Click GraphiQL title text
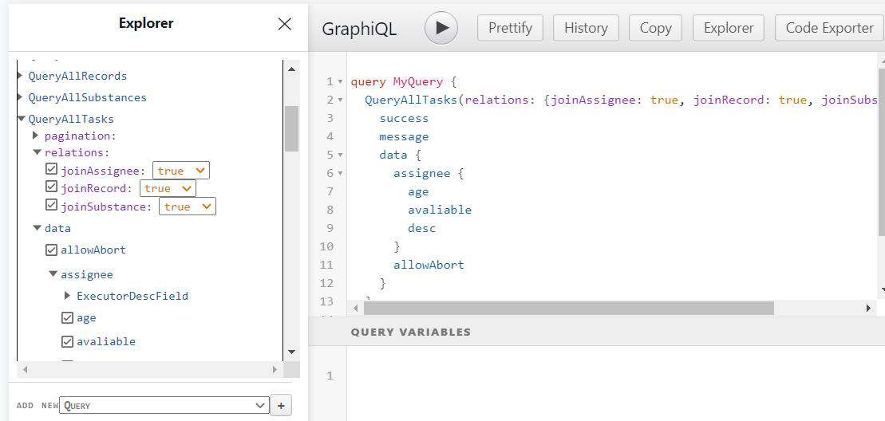885x421 pixels. coord(360,29)
